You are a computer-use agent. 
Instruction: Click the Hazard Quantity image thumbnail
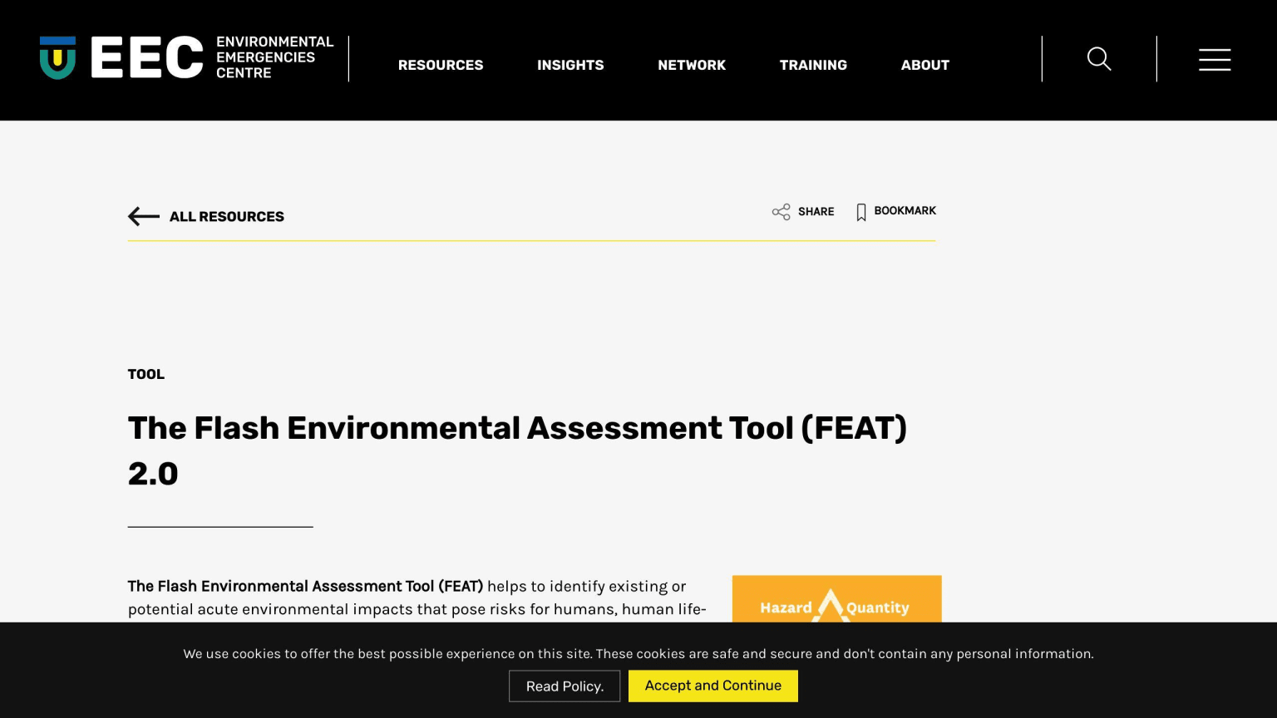[836, 598]
